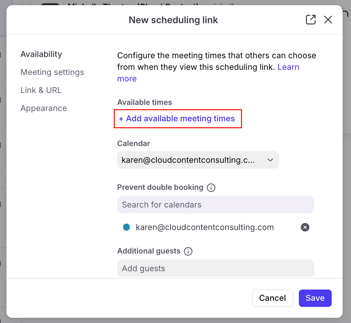Go to the Link & URL tab

(41, 90)
